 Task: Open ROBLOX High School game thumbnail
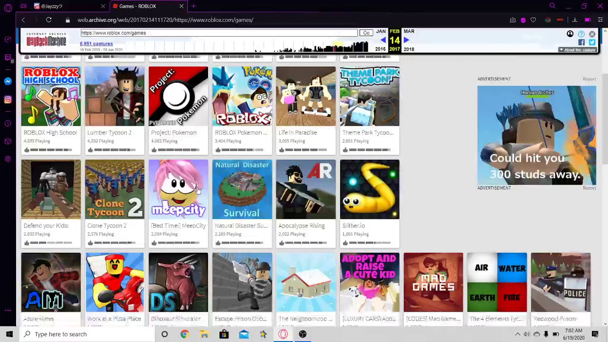[51, 96]
